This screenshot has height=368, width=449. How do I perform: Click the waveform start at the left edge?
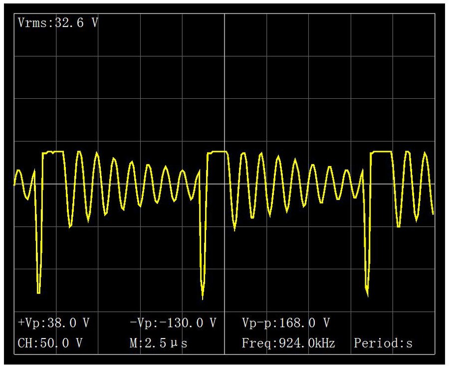coord(14,184)
